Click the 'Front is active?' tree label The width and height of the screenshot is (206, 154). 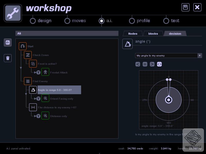(47, 64)
